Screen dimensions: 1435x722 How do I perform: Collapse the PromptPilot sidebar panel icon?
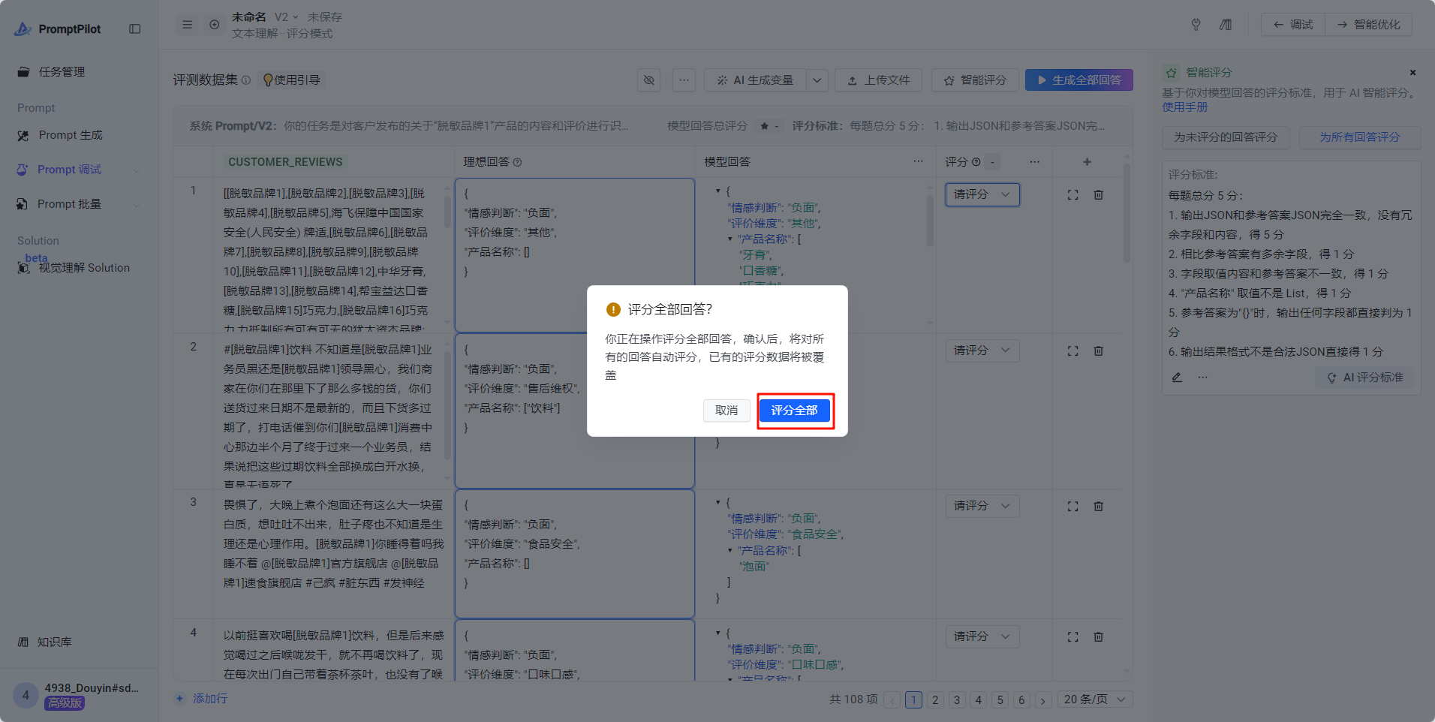(x=135, y=29)
